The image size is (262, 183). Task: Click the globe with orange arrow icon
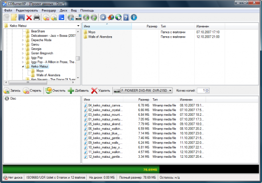[x=111, y=17]
